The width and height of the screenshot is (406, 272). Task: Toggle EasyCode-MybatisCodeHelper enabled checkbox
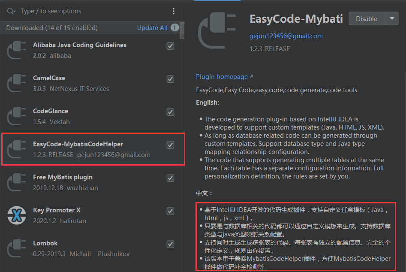click(x=170, y=145)
